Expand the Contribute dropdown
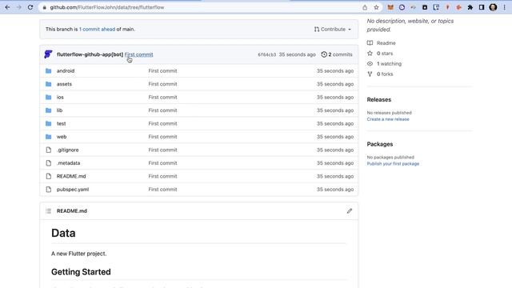The image size is (512, 288). coord(333,29)
